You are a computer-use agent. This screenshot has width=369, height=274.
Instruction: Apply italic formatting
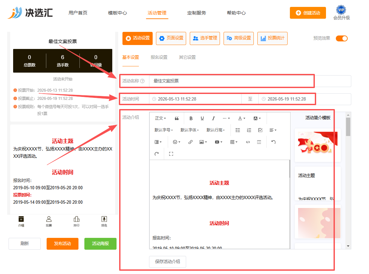[x=213, y=118]
